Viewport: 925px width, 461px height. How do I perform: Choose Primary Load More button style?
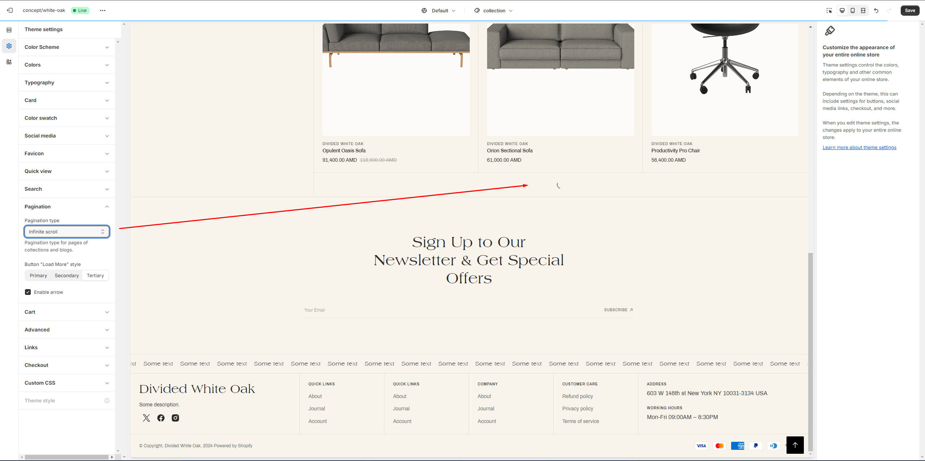pyautogui.click(x=38, y=275)
